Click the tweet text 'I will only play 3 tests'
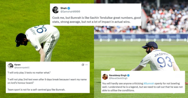Viewport: 188px width, 98px height. coord(29,73)
